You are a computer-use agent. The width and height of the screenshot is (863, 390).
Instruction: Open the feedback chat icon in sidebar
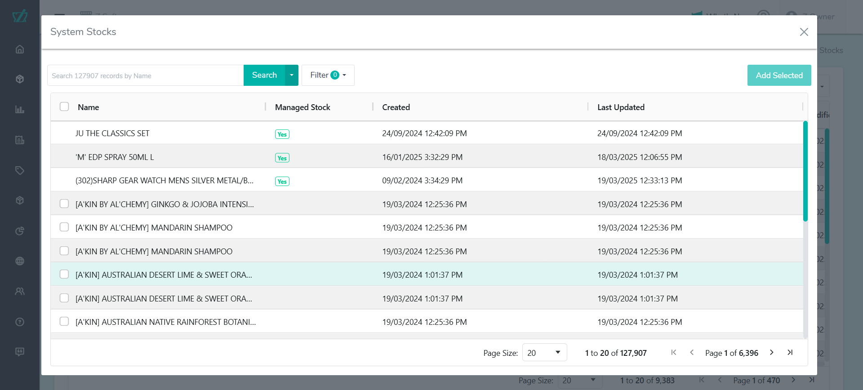(19, 352)
